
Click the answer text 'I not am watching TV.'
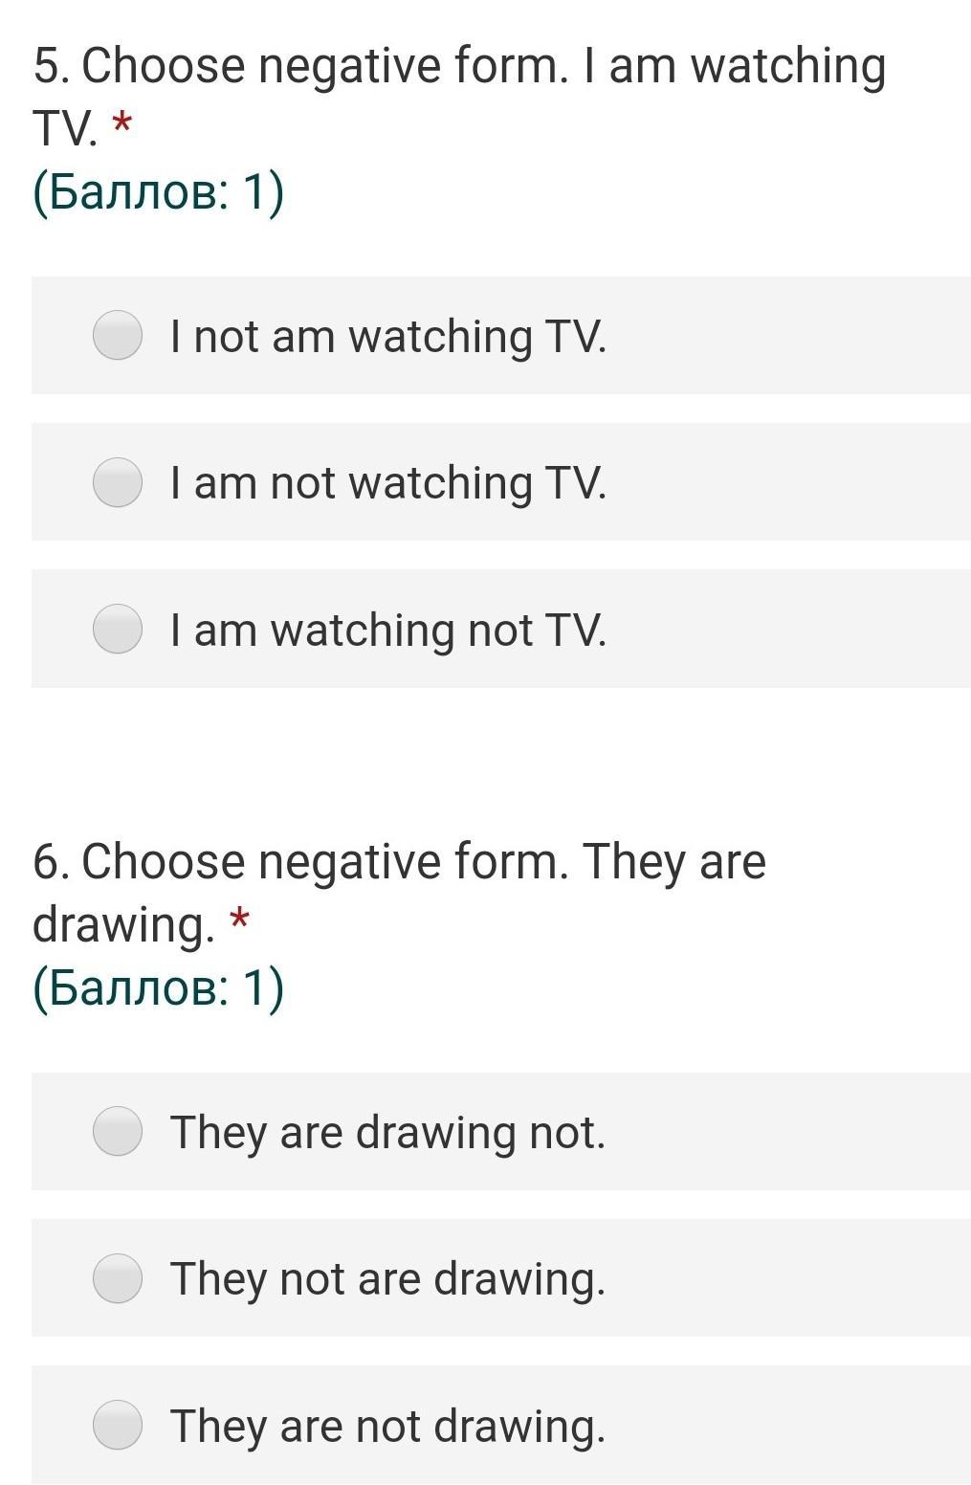click(x=388, y=337)
